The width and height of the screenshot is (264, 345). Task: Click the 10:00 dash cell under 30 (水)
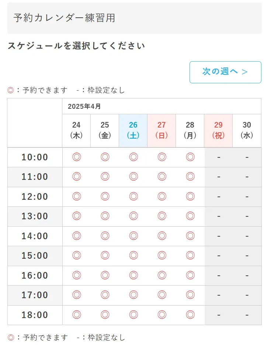(x=247, y=157)
